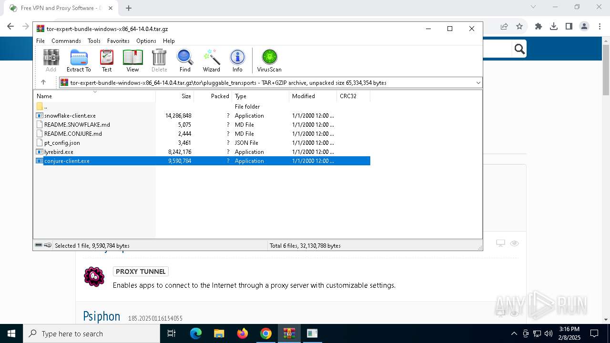610x343 pixels.
Task: Open Microsoft Edge in taskbar
Action: 196,333
